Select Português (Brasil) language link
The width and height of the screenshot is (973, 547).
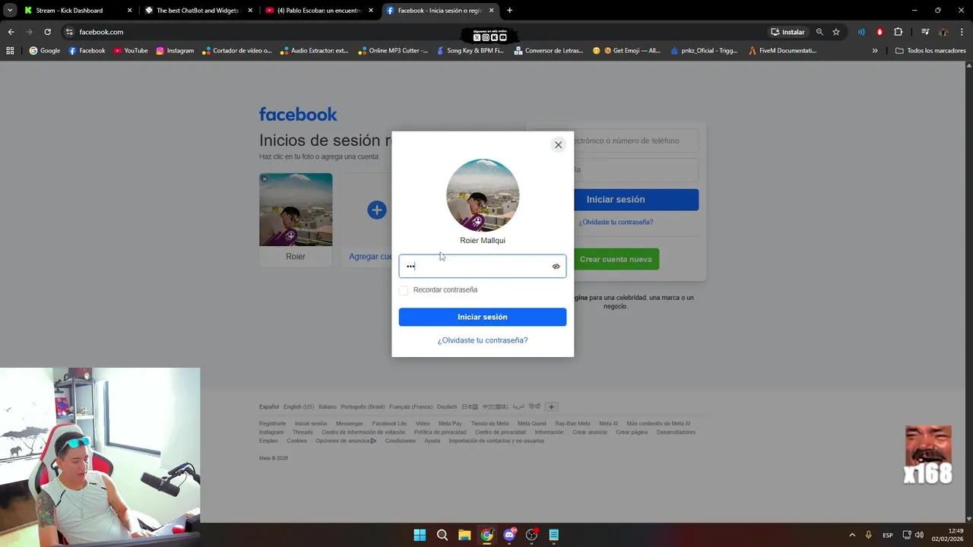(363, 406)
